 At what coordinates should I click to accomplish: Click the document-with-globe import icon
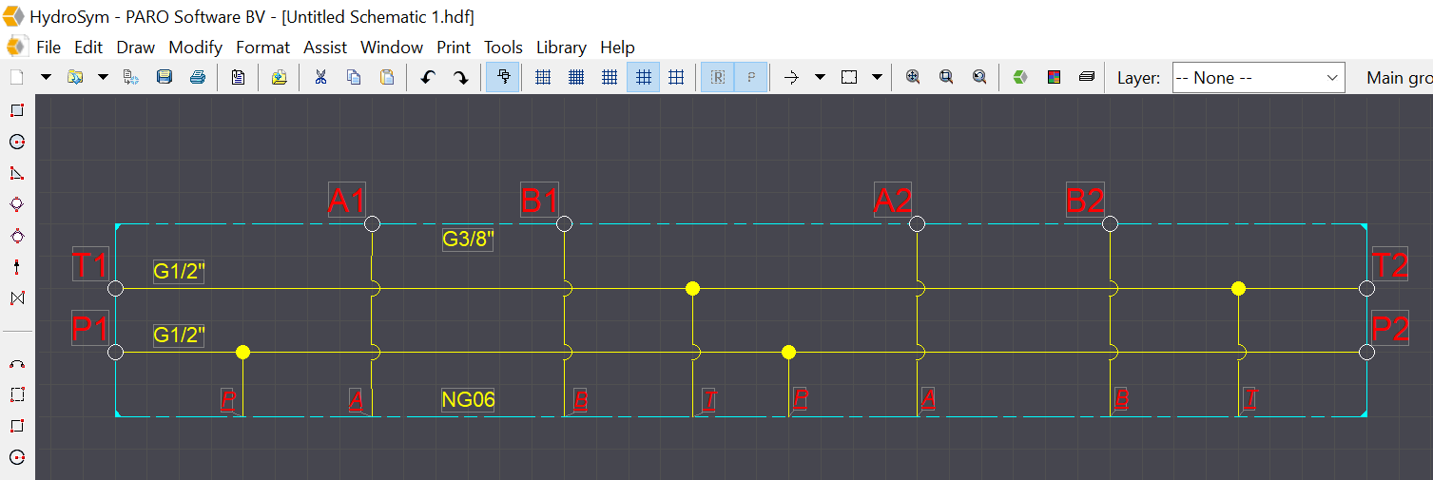click(131, 78)
